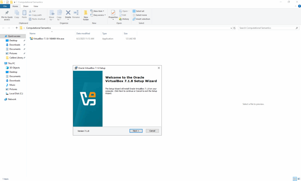
Task: Open Documents under Quick access
Action: 15,49
